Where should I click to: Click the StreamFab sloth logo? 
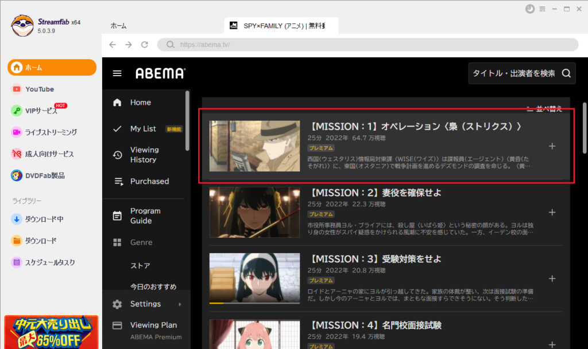click(22, 25)
